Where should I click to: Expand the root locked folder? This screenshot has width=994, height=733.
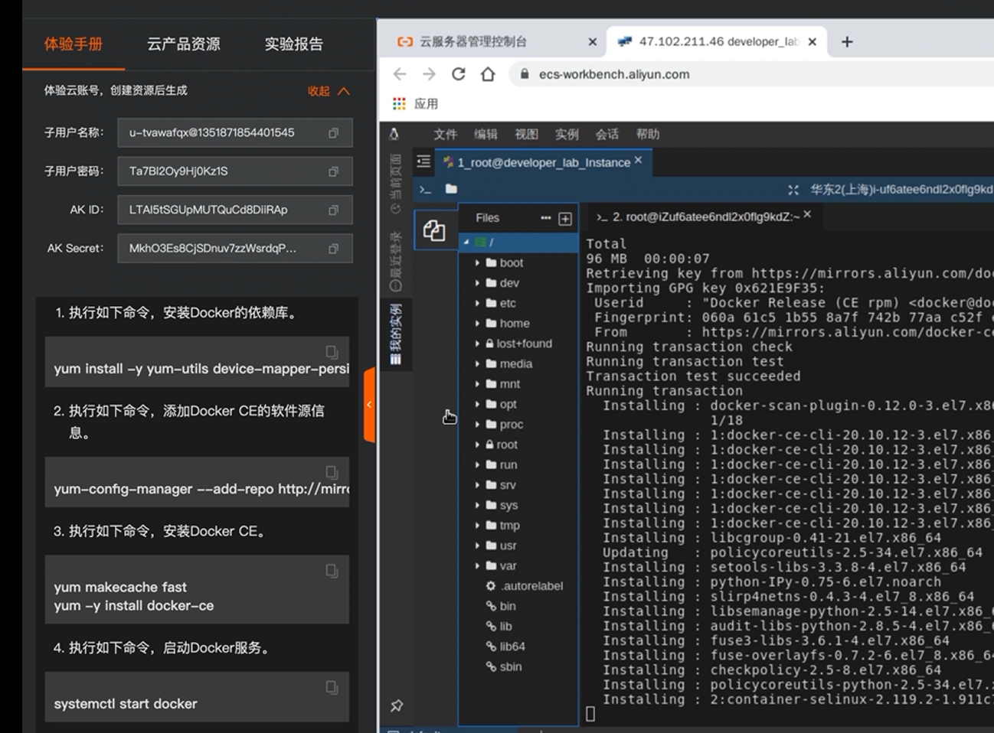coord(477,445)
